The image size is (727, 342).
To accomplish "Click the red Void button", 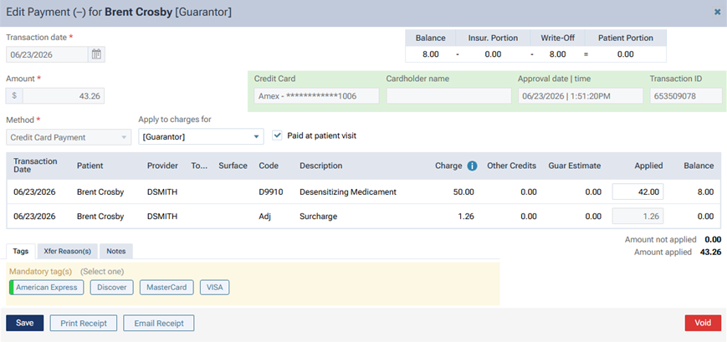I will 703,323.
